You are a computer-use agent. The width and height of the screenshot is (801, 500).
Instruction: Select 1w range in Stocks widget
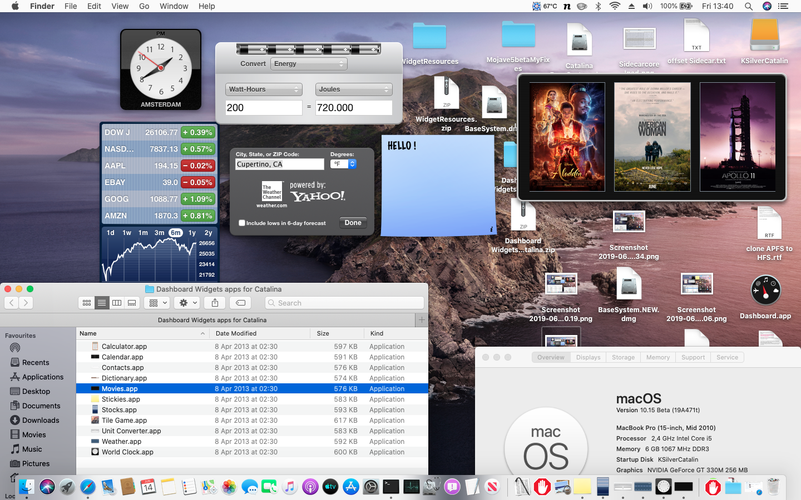[x=127, y=233]
